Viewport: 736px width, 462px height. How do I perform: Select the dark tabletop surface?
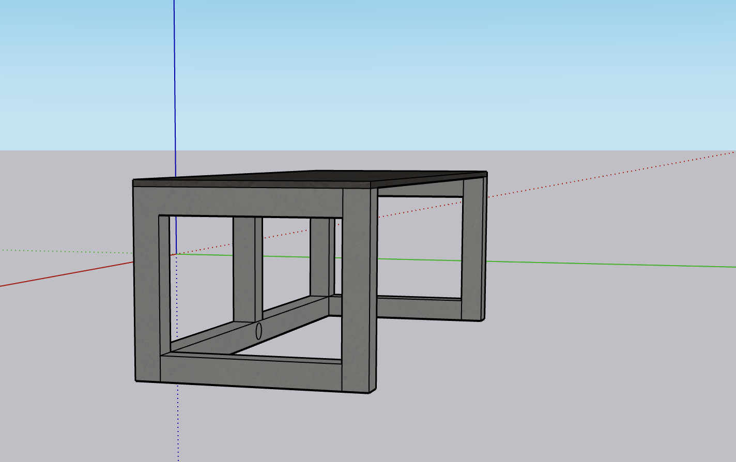310,176
